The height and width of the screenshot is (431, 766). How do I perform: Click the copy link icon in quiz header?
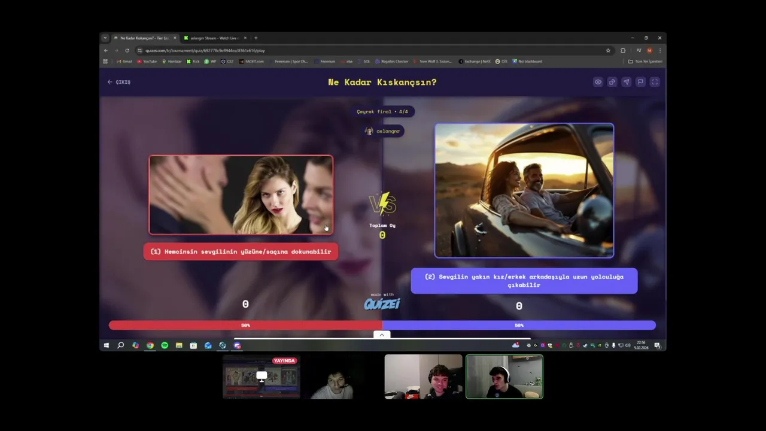click(612, 82)
